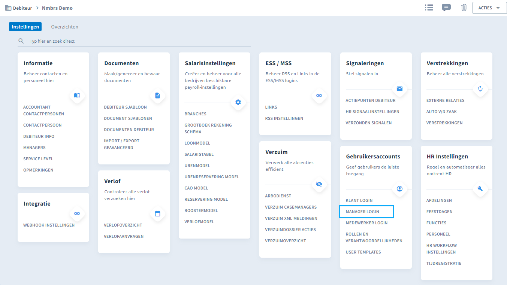This screenshot has width=507, height=285.
Task: Open Import / Export Geavanceerd
Action: click(121, 144)
